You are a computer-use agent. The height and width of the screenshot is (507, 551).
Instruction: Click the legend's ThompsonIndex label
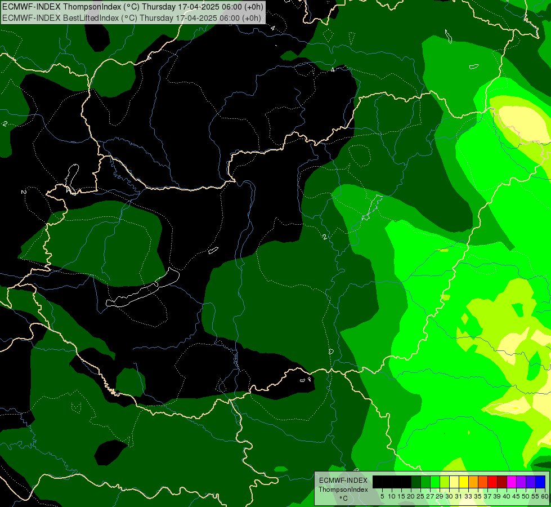pos(343,490)
